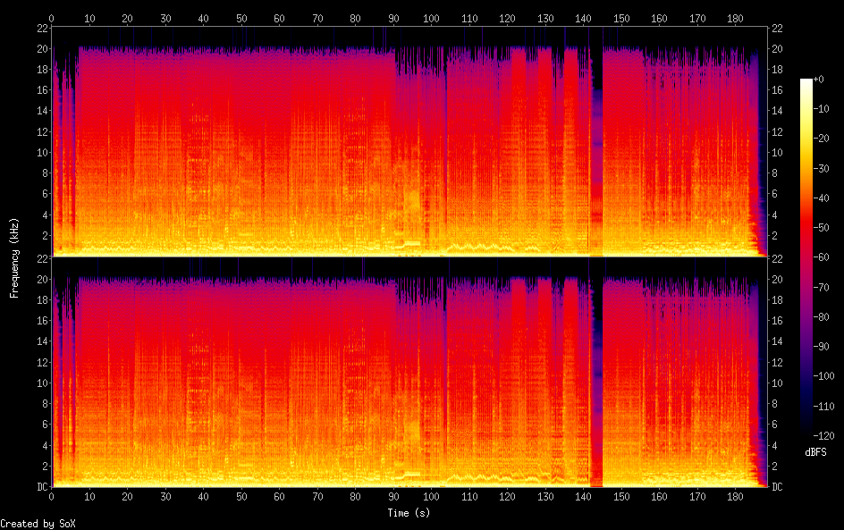
Task: Click the 10 kHz label on the lower right axis
Action: pyautogui.click(x=778, y=383)
